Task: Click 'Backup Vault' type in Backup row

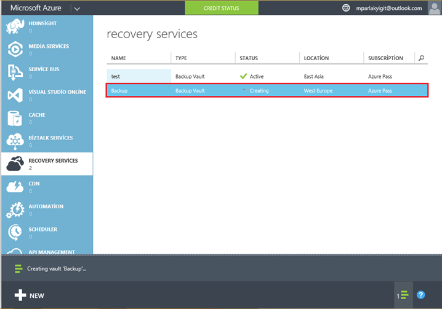Action: click(x=190, y=91)
